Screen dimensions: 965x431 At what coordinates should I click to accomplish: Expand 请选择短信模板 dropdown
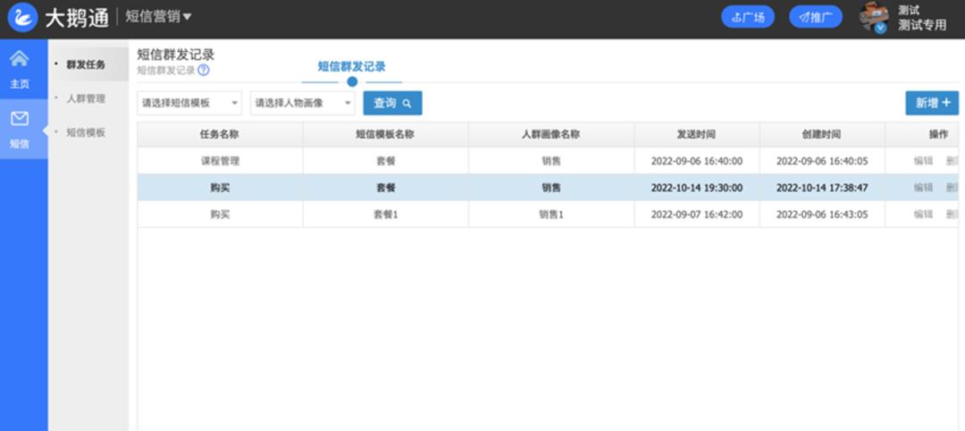189,104
